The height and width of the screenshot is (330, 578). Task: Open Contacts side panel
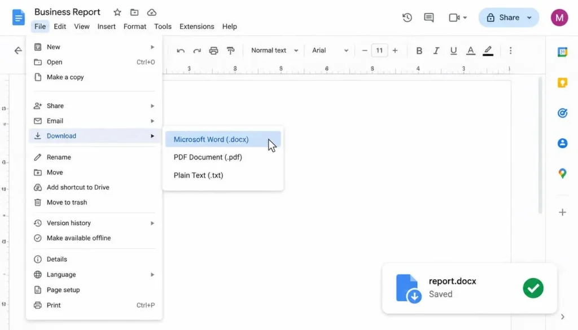point(563,143)
